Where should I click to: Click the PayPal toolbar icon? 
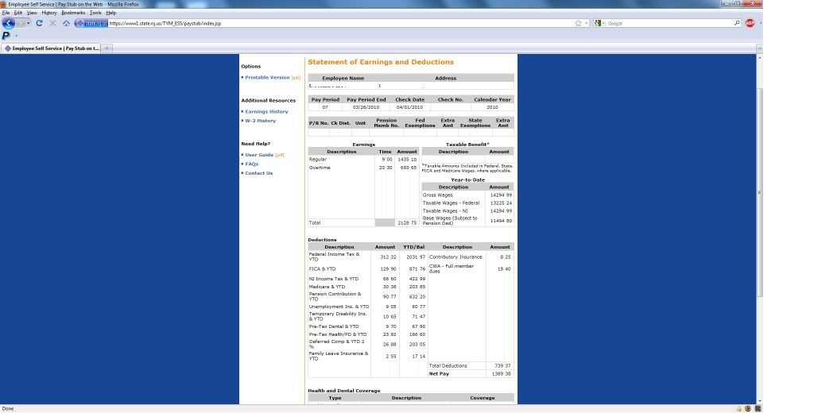[x=6, y=36]
